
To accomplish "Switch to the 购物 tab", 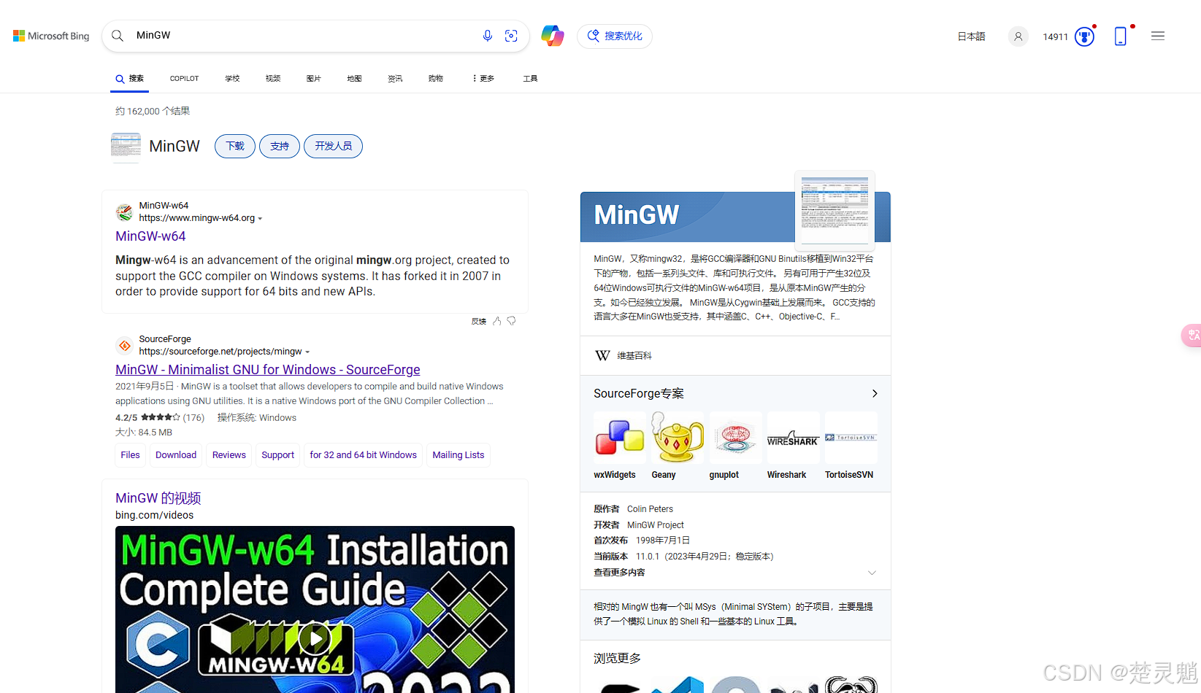I will pyautogui.click(x=436, y=79).
